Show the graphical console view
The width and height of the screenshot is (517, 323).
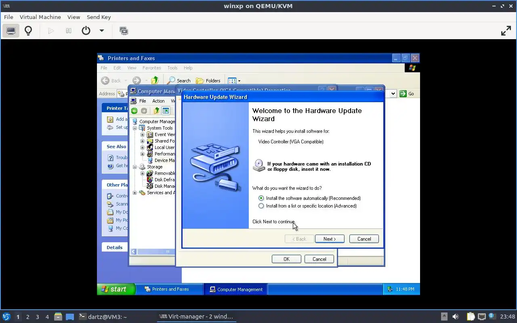[11, 31]
